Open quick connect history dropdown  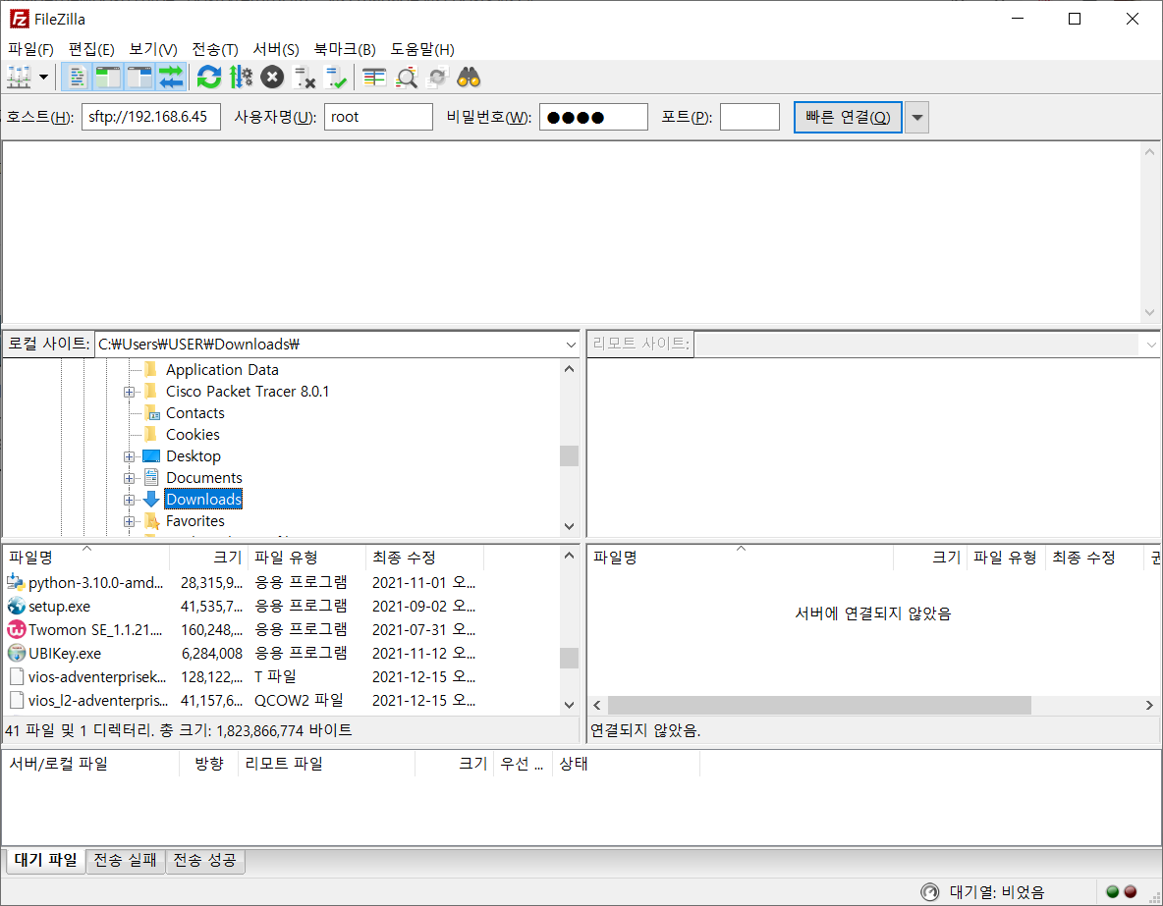[916, 117]
